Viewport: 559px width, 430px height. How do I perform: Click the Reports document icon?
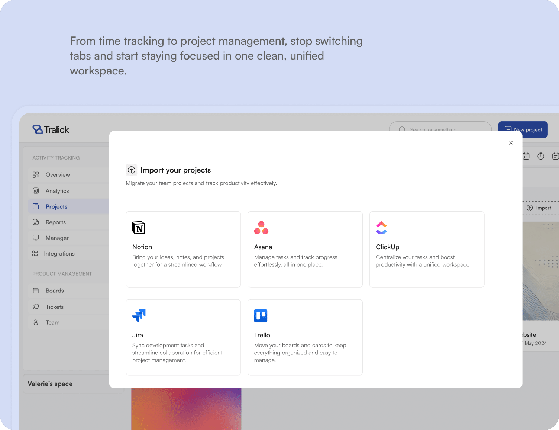36,222
